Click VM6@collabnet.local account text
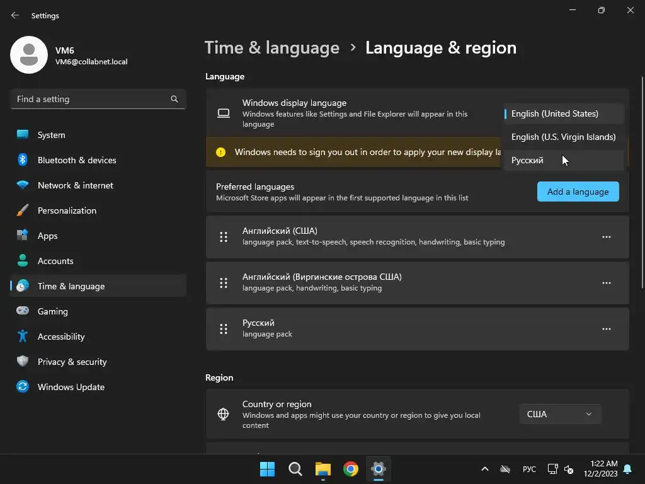 pos(91,62)
